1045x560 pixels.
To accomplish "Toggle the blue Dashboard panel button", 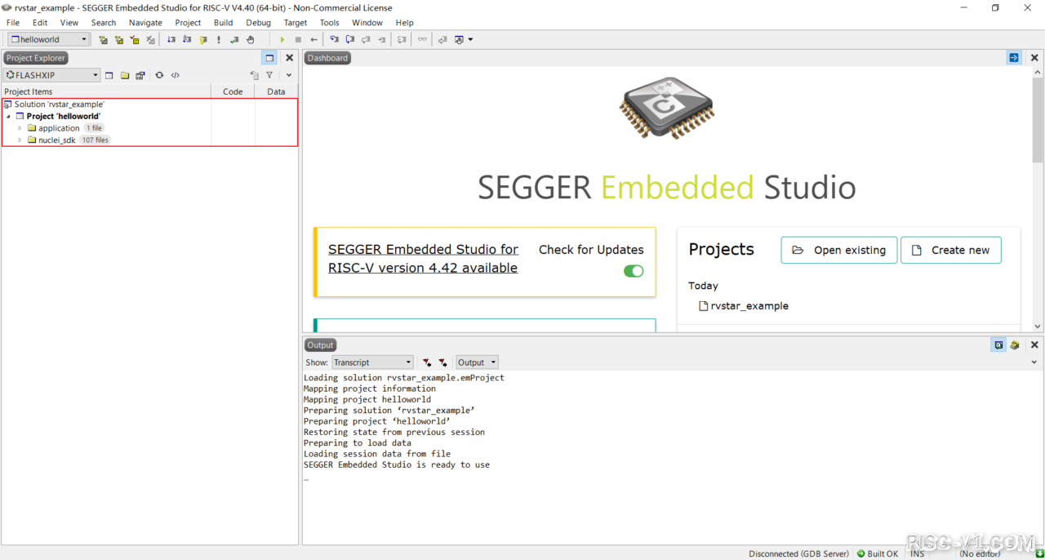I will [1013, 58].
